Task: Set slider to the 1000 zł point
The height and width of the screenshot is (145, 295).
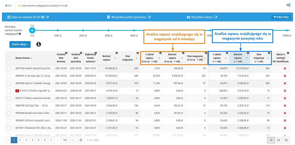Action: [58, 30]
